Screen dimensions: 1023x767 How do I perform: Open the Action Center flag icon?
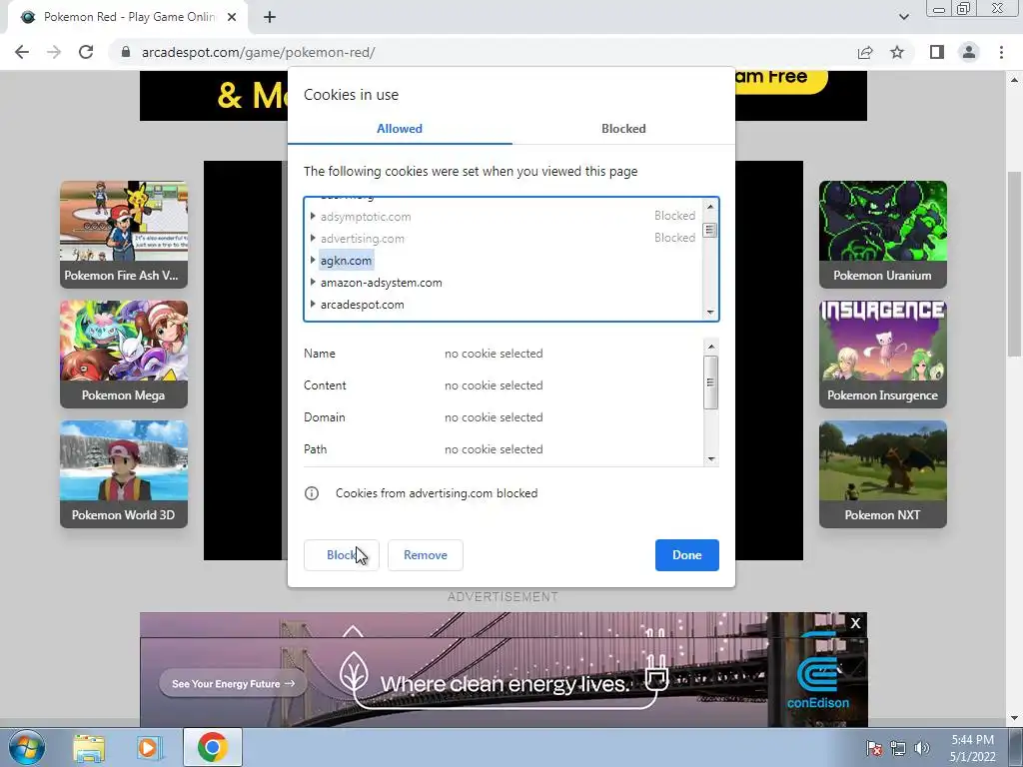(874, 748)
